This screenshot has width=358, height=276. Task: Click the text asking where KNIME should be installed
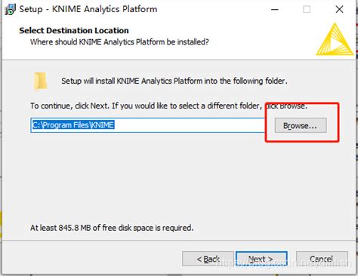(119, 42)
